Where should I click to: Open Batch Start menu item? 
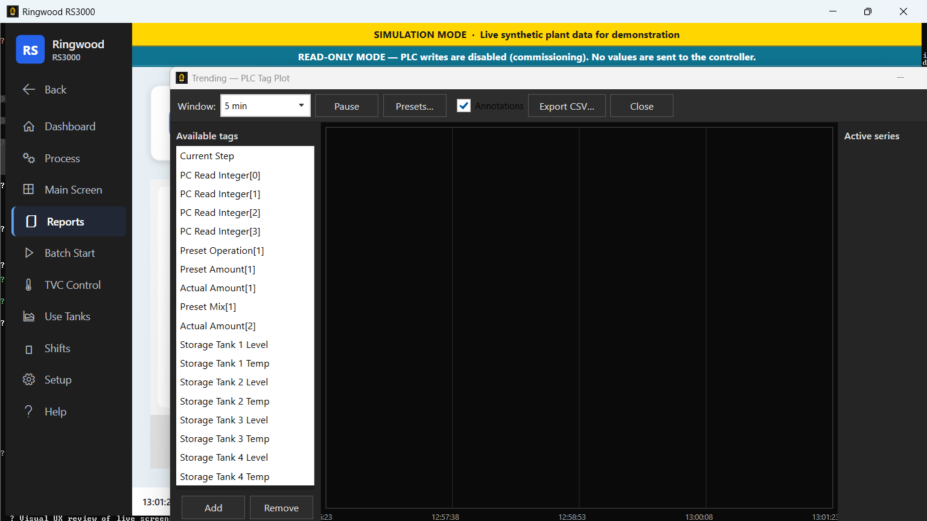(69, 253)
